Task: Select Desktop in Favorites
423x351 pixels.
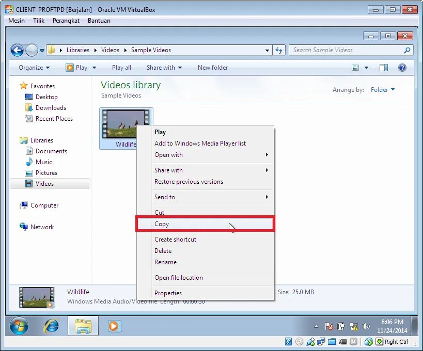Action: point(41,97)
